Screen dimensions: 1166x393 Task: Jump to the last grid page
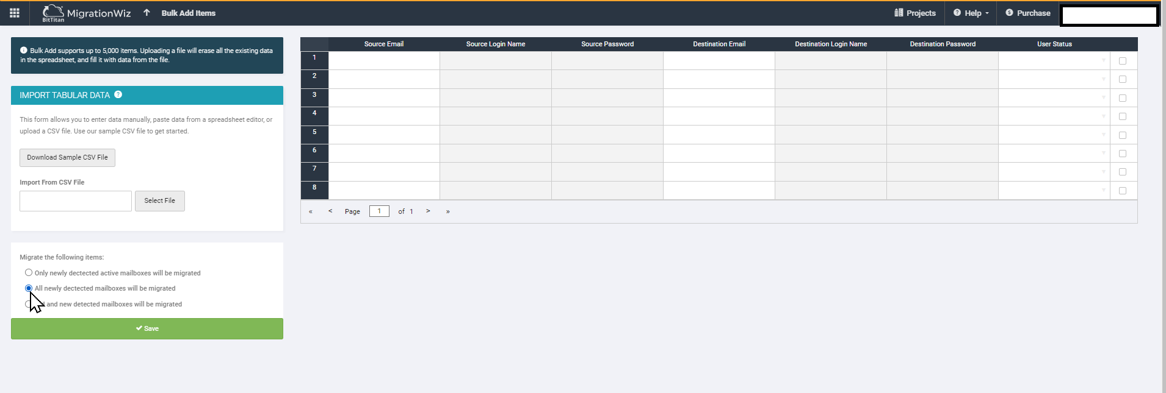click(447, 211)
